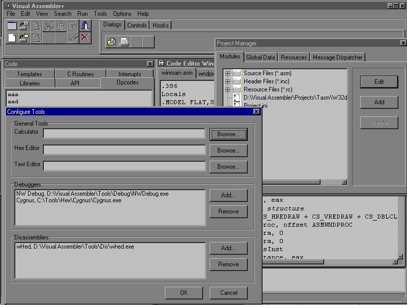Click the Calculator path input field
This screenshot has width=407, height=305.
[x=124, y=134]
